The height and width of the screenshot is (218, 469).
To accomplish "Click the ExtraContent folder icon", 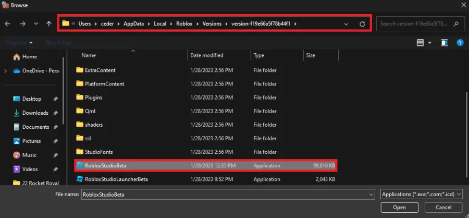I will point(80,70).
